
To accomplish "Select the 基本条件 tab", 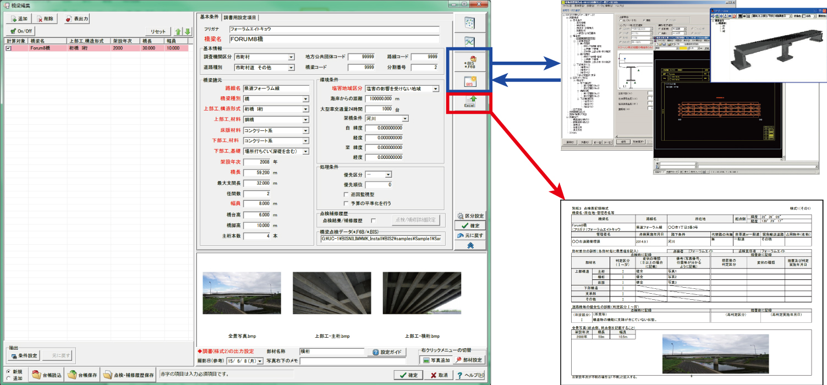I will [x=209, y=18].
